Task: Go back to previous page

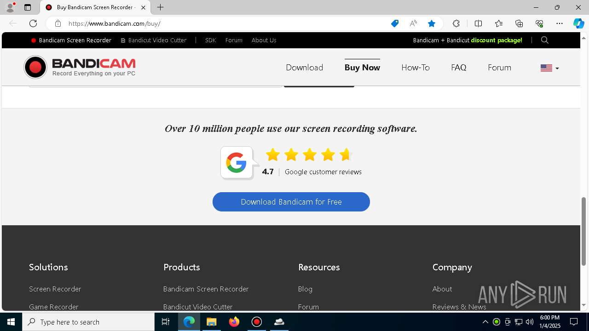Action: (13, 23)
